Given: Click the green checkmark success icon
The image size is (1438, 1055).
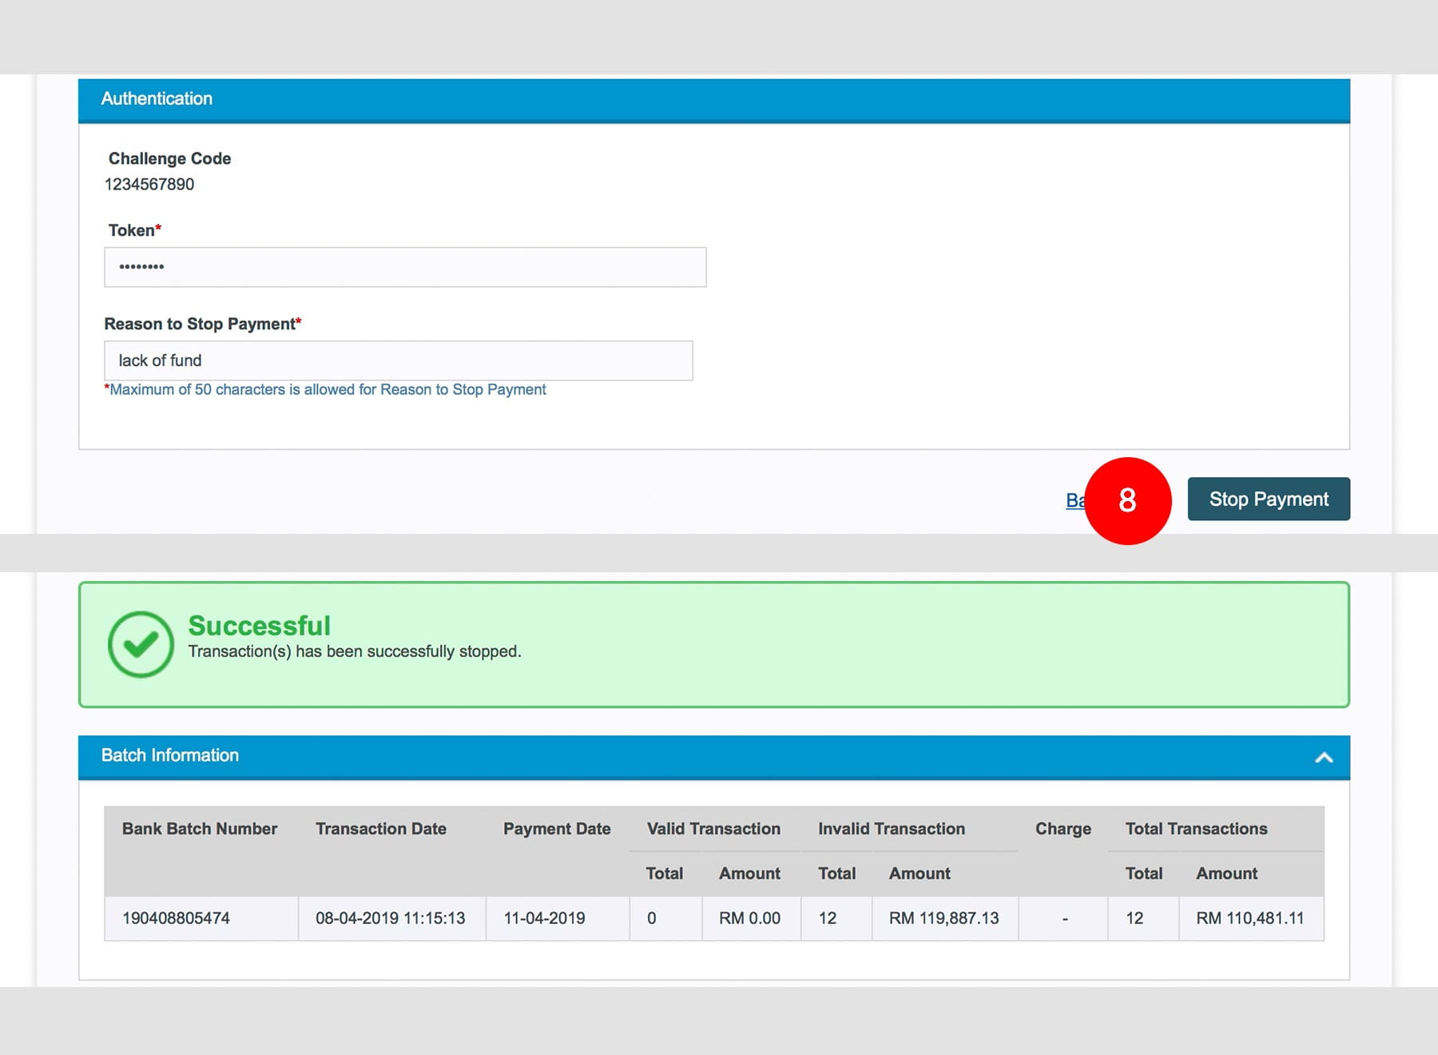Looking at the screenshot, I should [141, 644].
